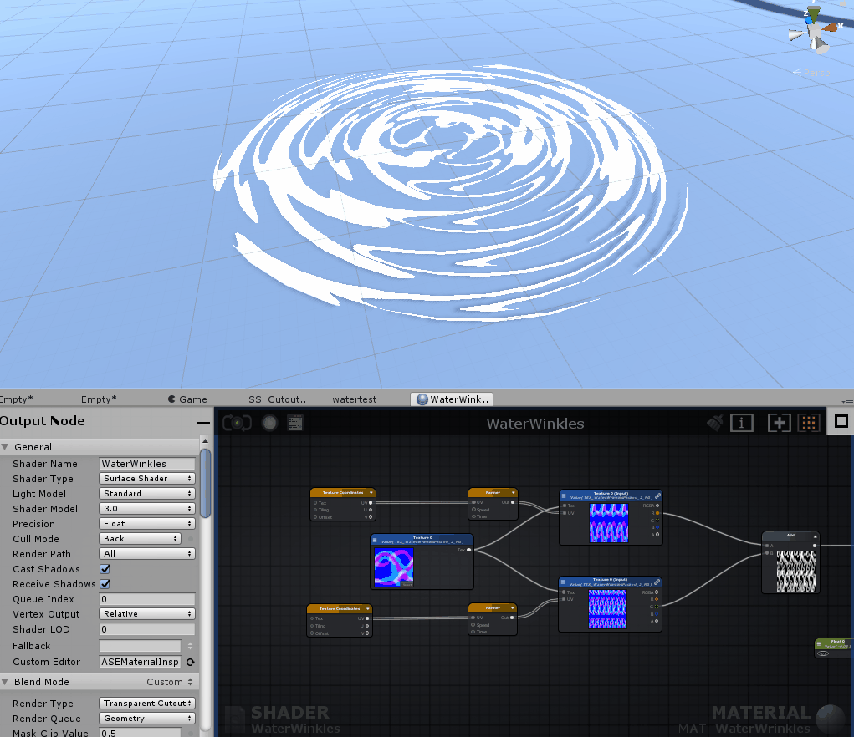The image size is (854, 737).
Task: Open the Shader Type dropdown
Action: (x=147, y=479)
